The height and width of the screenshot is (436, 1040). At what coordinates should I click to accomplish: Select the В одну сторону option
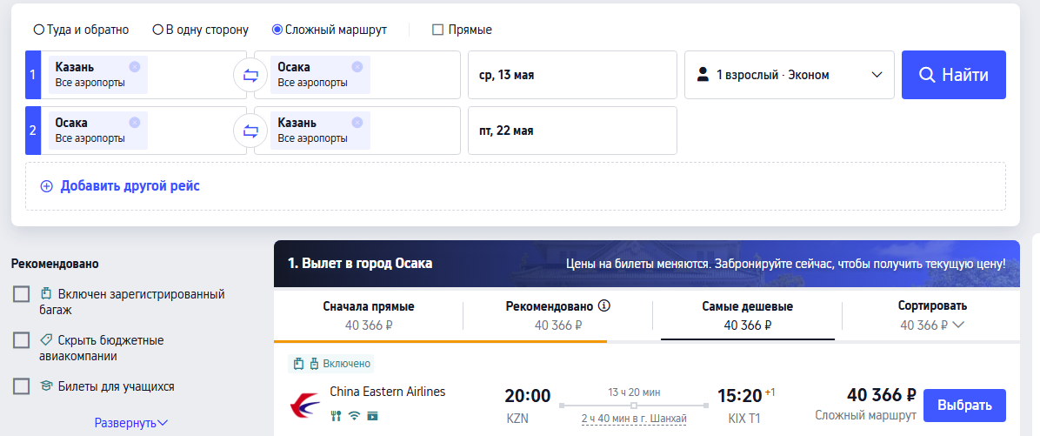[x=158, y=30]
